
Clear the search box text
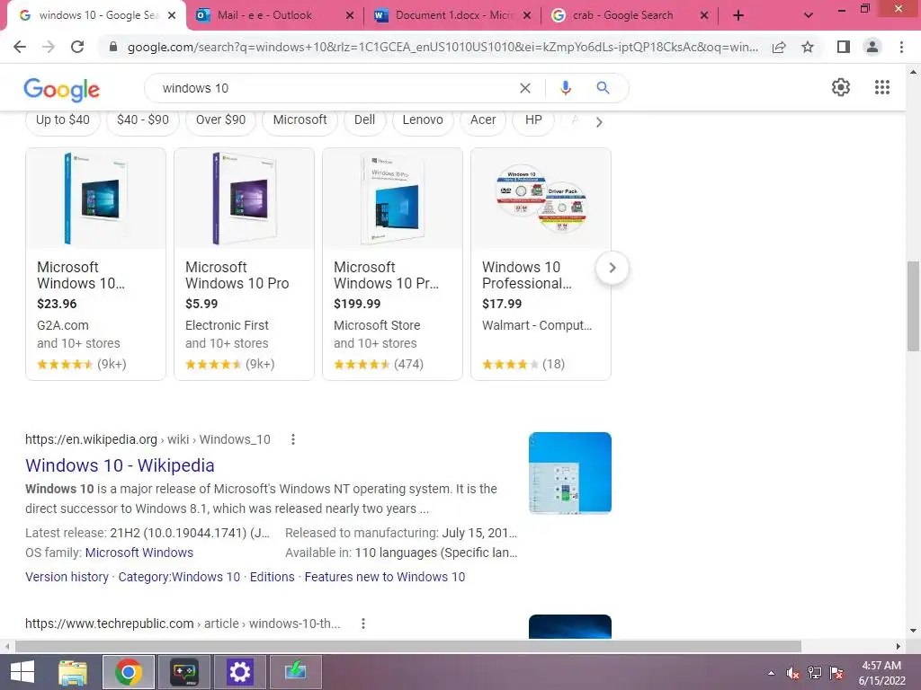(x=525, y=88)
